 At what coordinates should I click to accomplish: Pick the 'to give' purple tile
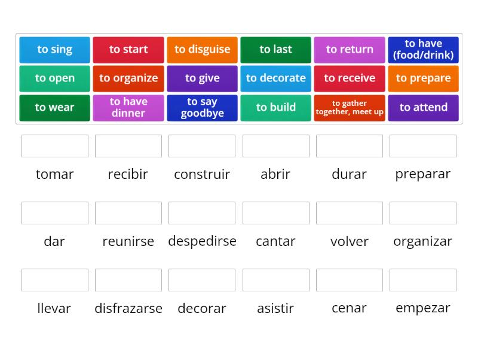[x=202, y=78]
